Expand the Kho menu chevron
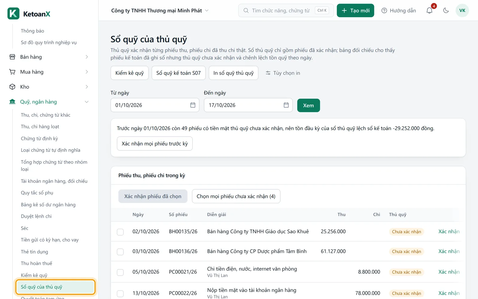This screenshot has width=478, height=299. pyautogui.click(x=87, y=87)
